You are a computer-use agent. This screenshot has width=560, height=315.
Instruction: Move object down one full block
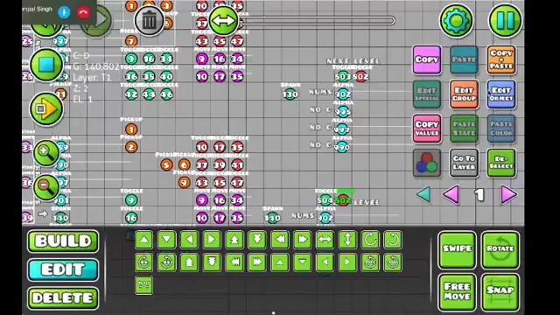pyautogui.click(x=257, y=240)
